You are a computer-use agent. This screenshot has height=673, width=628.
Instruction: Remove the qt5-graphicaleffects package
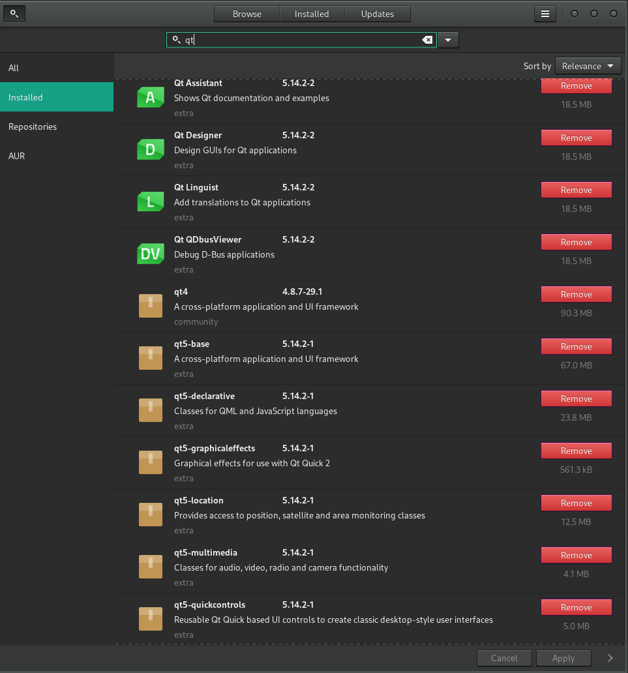tap(576, 451)
